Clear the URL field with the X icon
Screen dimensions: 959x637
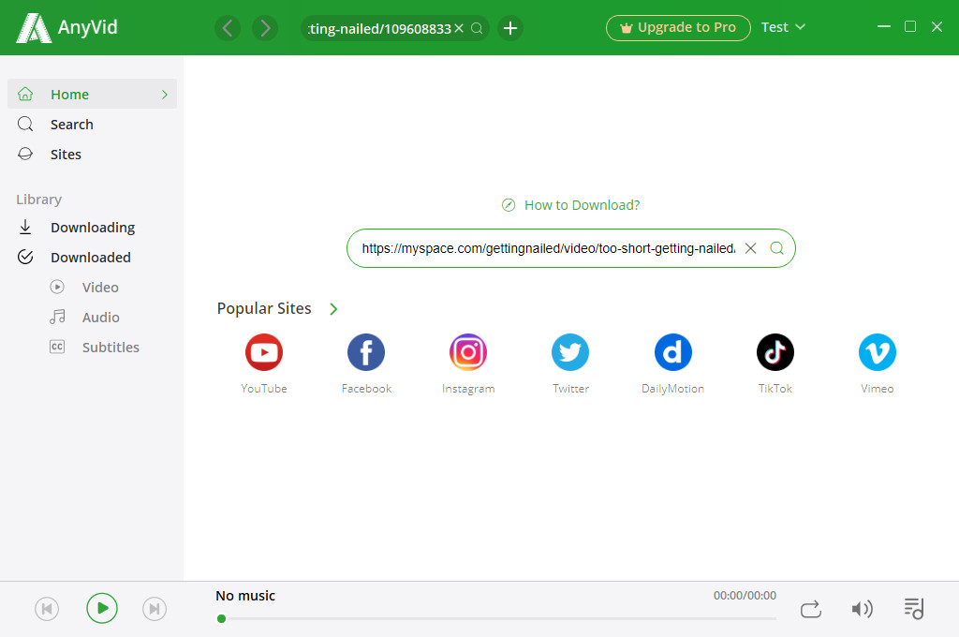[x=750, y=248]
